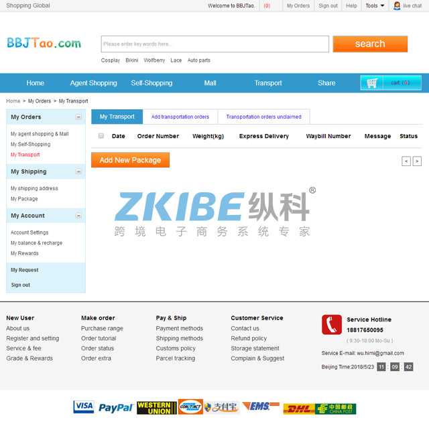
Task: Click the red telephone hotline icon
Action: point(332,324)
